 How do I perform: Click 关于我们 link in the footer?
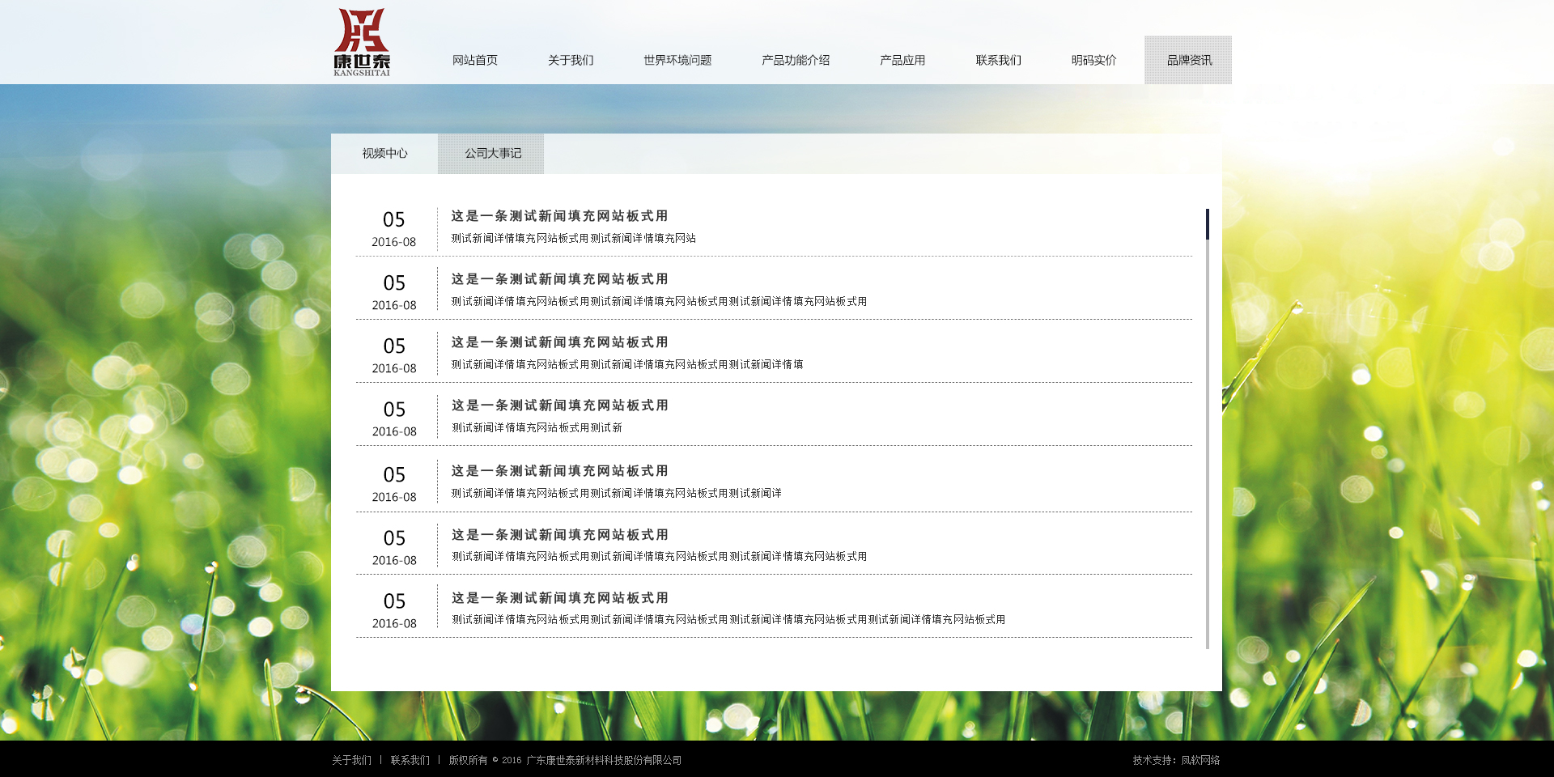[x=351, y=760]
